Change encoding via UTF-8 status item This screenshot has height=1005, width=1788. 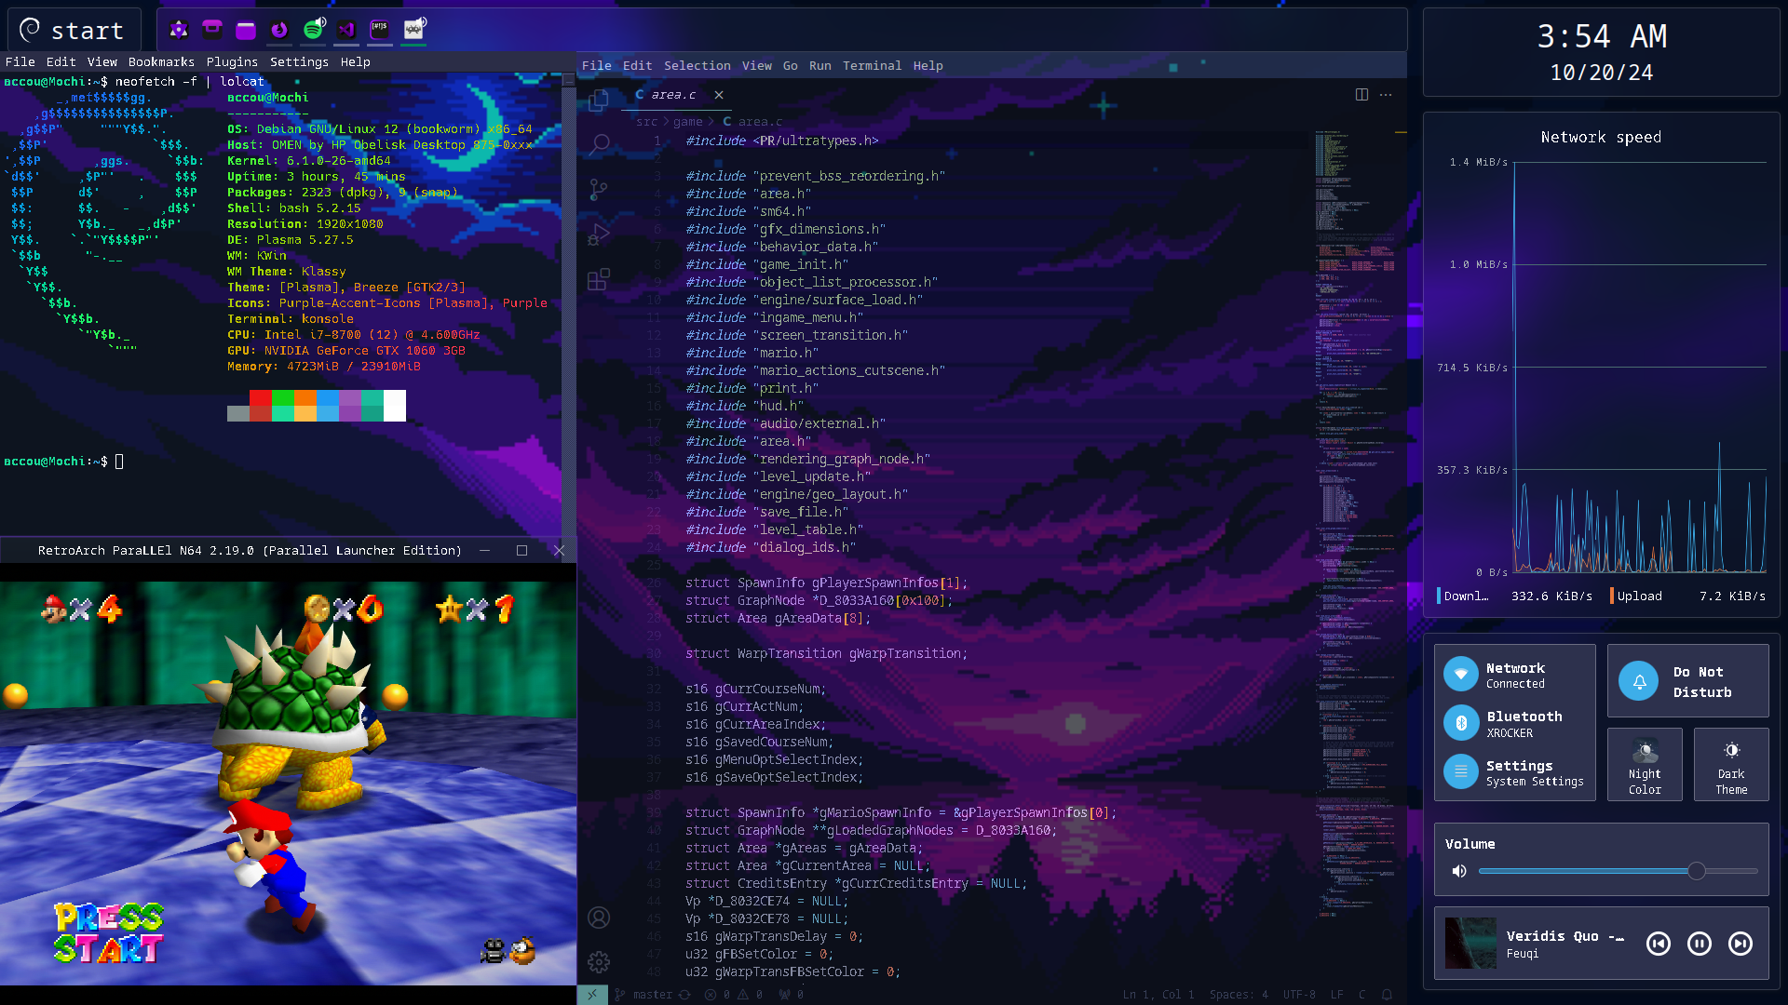[1299, 995]
